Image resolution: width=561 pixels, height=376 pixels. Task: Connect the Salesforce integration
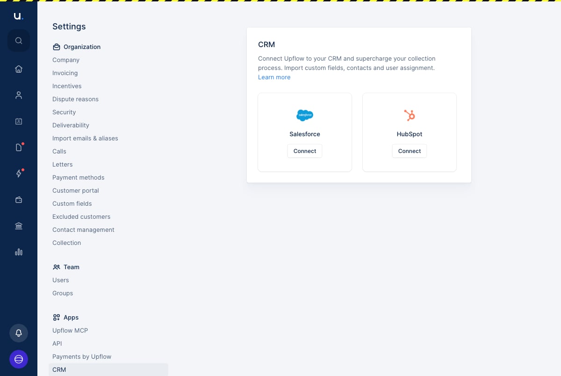(x=305, y=151)
